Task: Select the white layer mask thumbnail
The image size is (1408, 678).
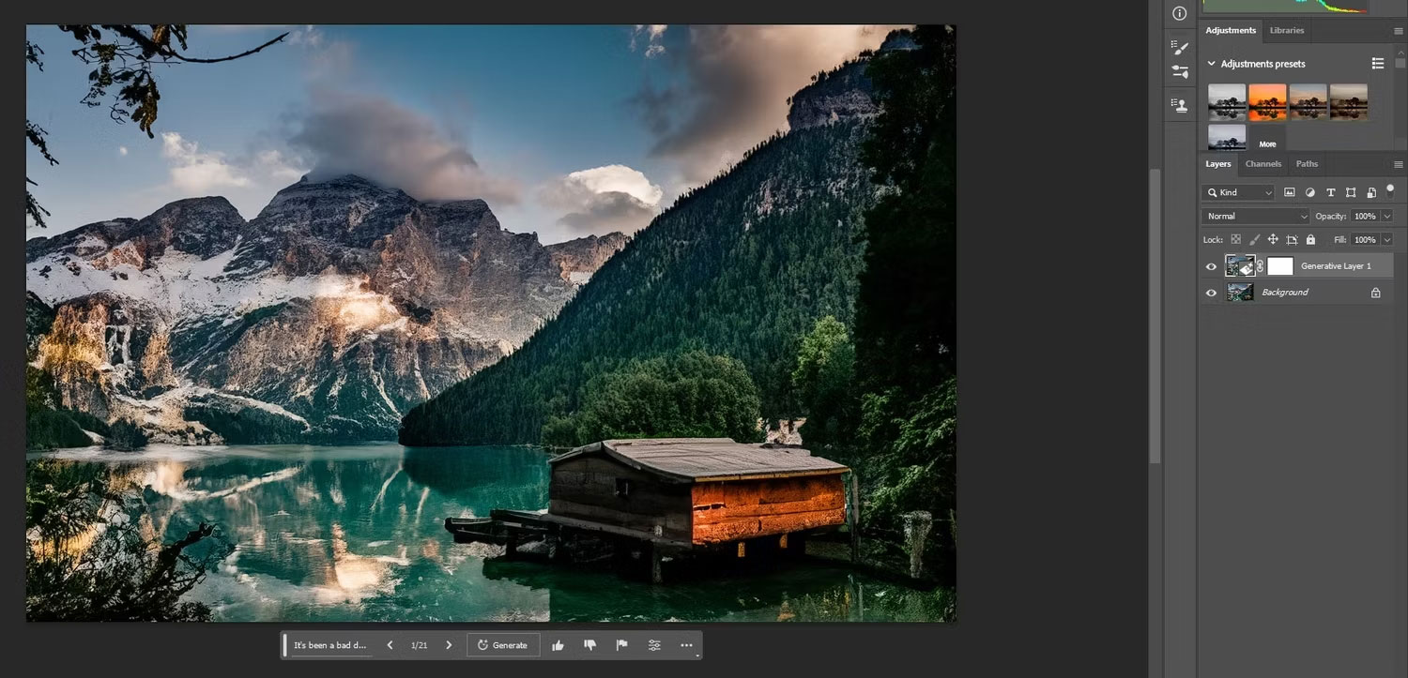Action: point(1280,266)
